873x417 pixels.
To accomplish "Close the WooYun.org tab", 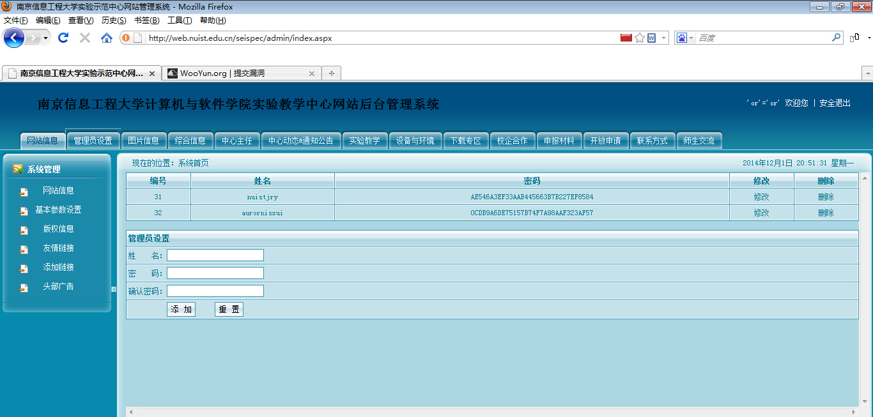I will coord(312,73).
